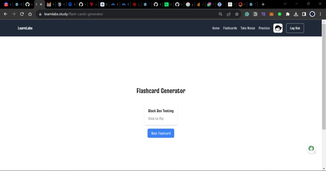Bookmark this page with the star
Image resolution: width=326 pixels, height=171 pixels.
(x=237, y=14)
